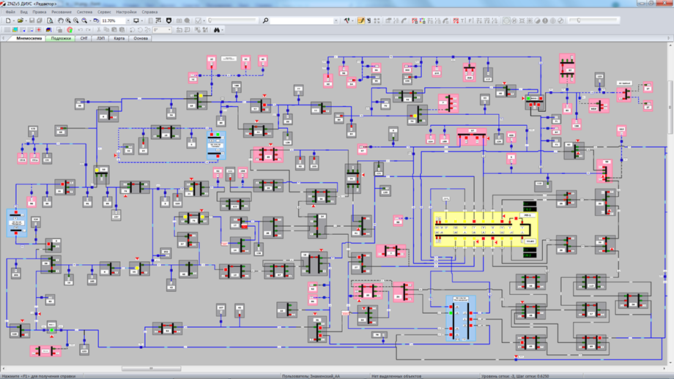The image size is (674, 379).
Task: Select the hand pan tool
Action: 60,20
